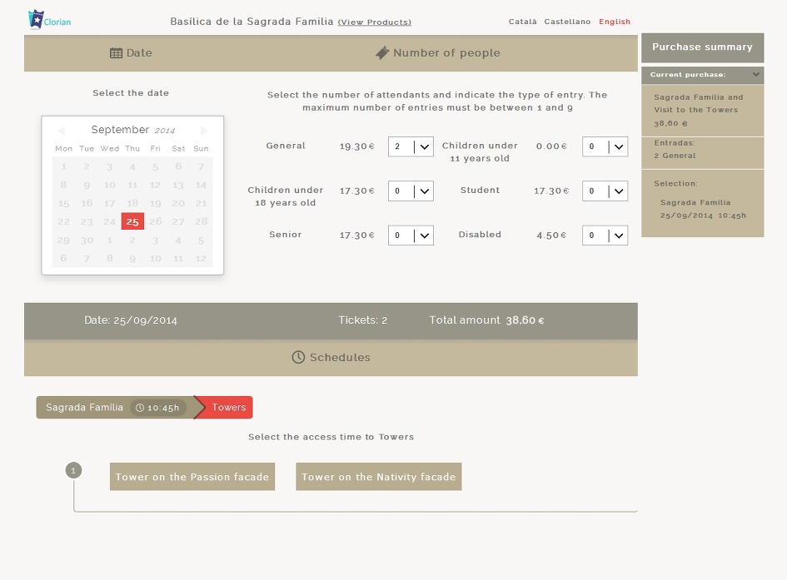This screenshot has width=787, height=580.
Task: Click the 10:45h time badge
Action: (x=157, y=408)
